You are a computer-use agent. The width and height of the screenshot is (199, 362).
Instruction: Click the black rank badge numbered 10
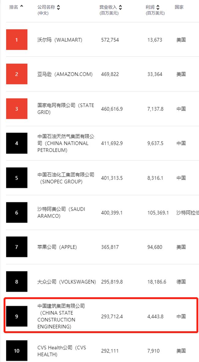coord(17,351)
